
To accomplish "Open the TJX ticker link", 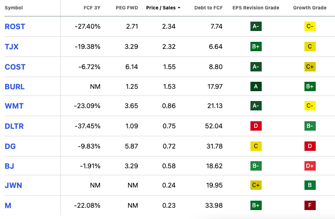I will (x=11, y=47).
